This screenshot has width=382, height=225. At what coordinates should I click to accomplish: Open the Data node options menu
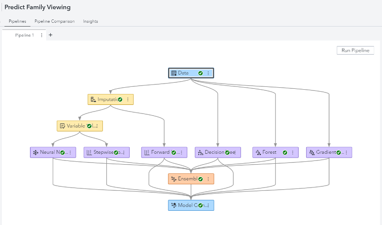coord(208,73)
